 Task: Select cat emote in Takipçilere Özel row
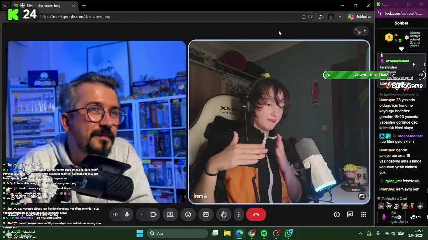[404, 206]
